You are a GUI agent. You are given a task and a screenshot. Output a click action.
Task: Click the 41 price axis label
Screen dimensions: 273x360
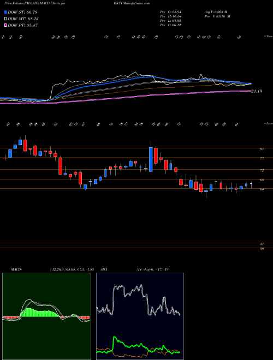click(262, 244)
